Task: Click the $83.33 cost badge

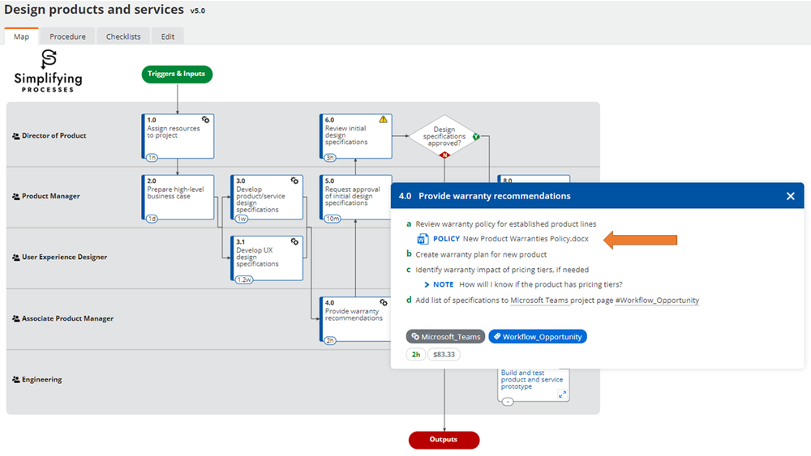Action: point(444,354)
